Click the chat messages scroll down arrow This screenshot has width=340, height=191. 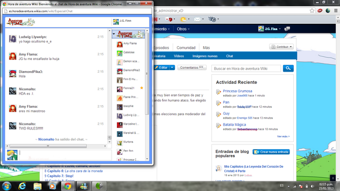coord(109,142)
